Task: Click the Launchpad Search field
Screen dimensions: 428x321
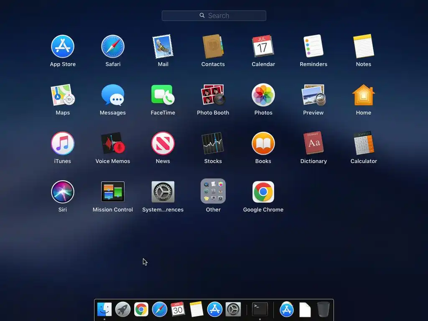Action: point(214,15)
